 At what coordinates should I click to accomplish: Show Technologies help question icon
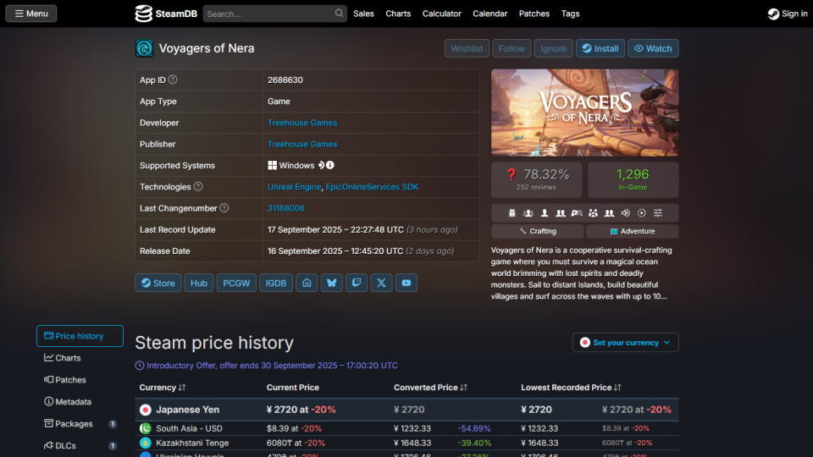pos(198,186)
